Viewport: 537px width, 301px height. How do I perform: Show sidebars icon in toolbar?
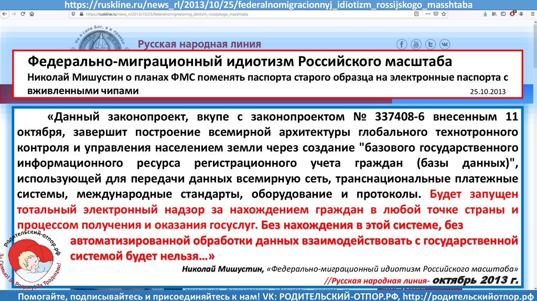[503, 14]
